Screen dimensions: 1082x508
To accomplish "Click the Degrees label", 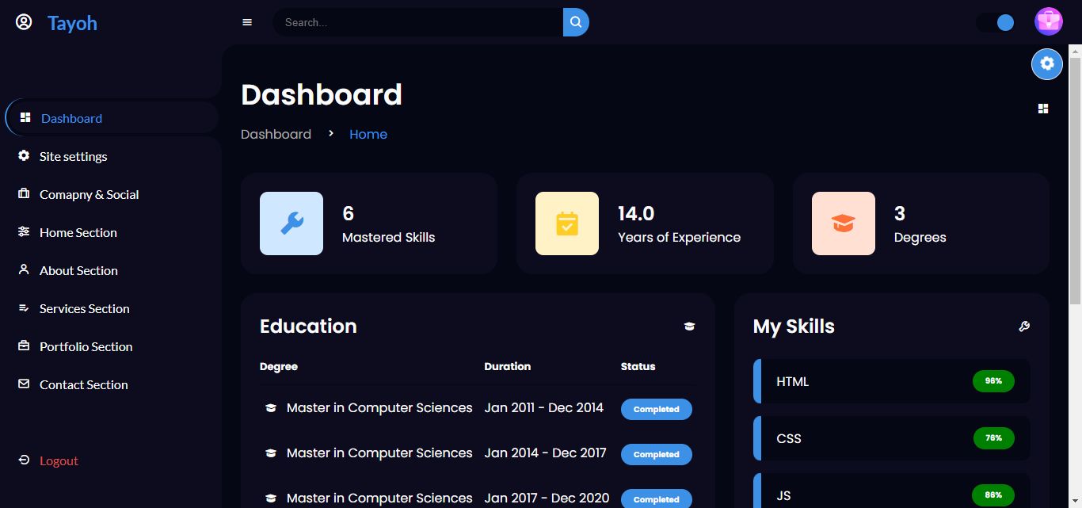I will [x=920, y=237].
